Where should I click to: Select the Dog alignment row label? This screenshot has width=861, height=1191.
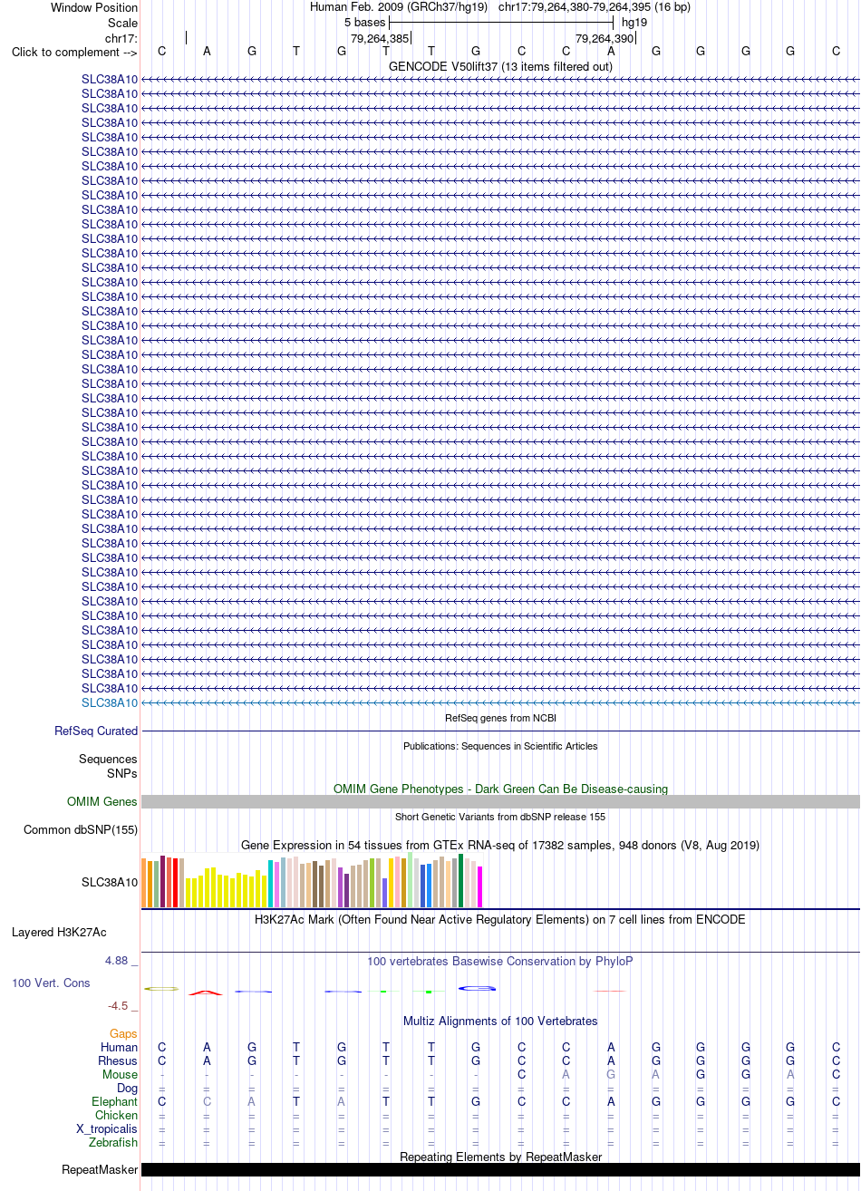tap(127, 1088)
